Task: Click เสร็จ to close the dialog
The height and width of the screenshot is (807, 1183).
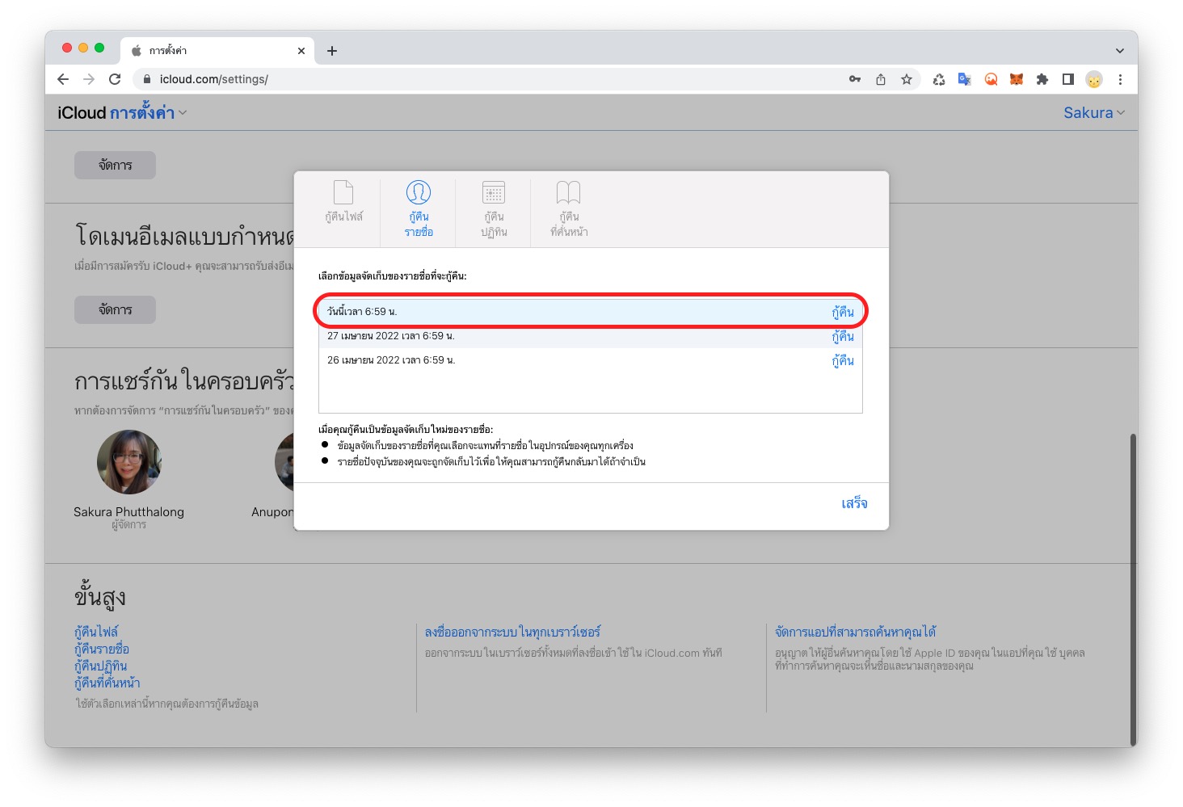Action: point(854,503)
